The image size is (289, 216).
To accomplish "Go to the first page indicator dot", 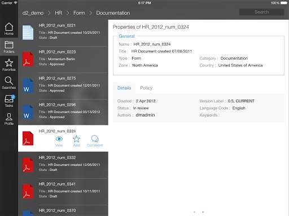I will 194,212.
